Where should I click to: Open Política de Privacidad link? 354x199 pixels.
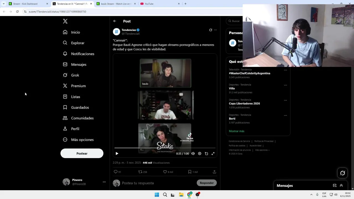264,141
